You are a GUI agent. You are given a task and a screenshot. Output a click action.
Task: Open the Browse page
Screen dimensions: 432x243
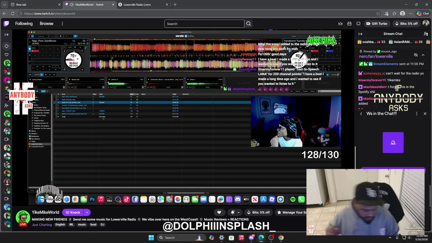47,24
